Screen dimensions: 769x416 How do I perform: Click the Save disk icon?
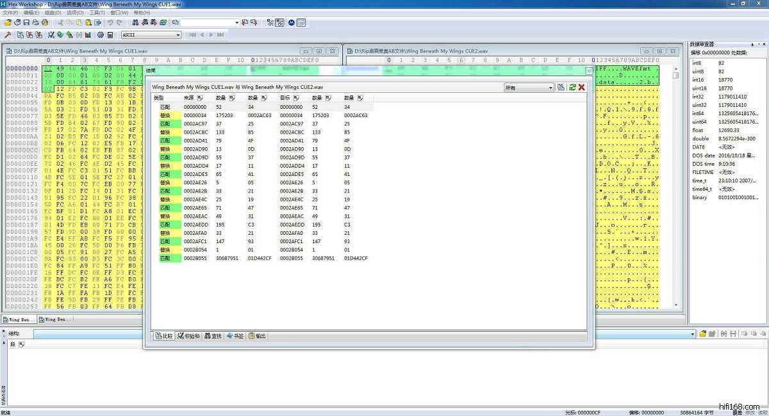(27, 22)
